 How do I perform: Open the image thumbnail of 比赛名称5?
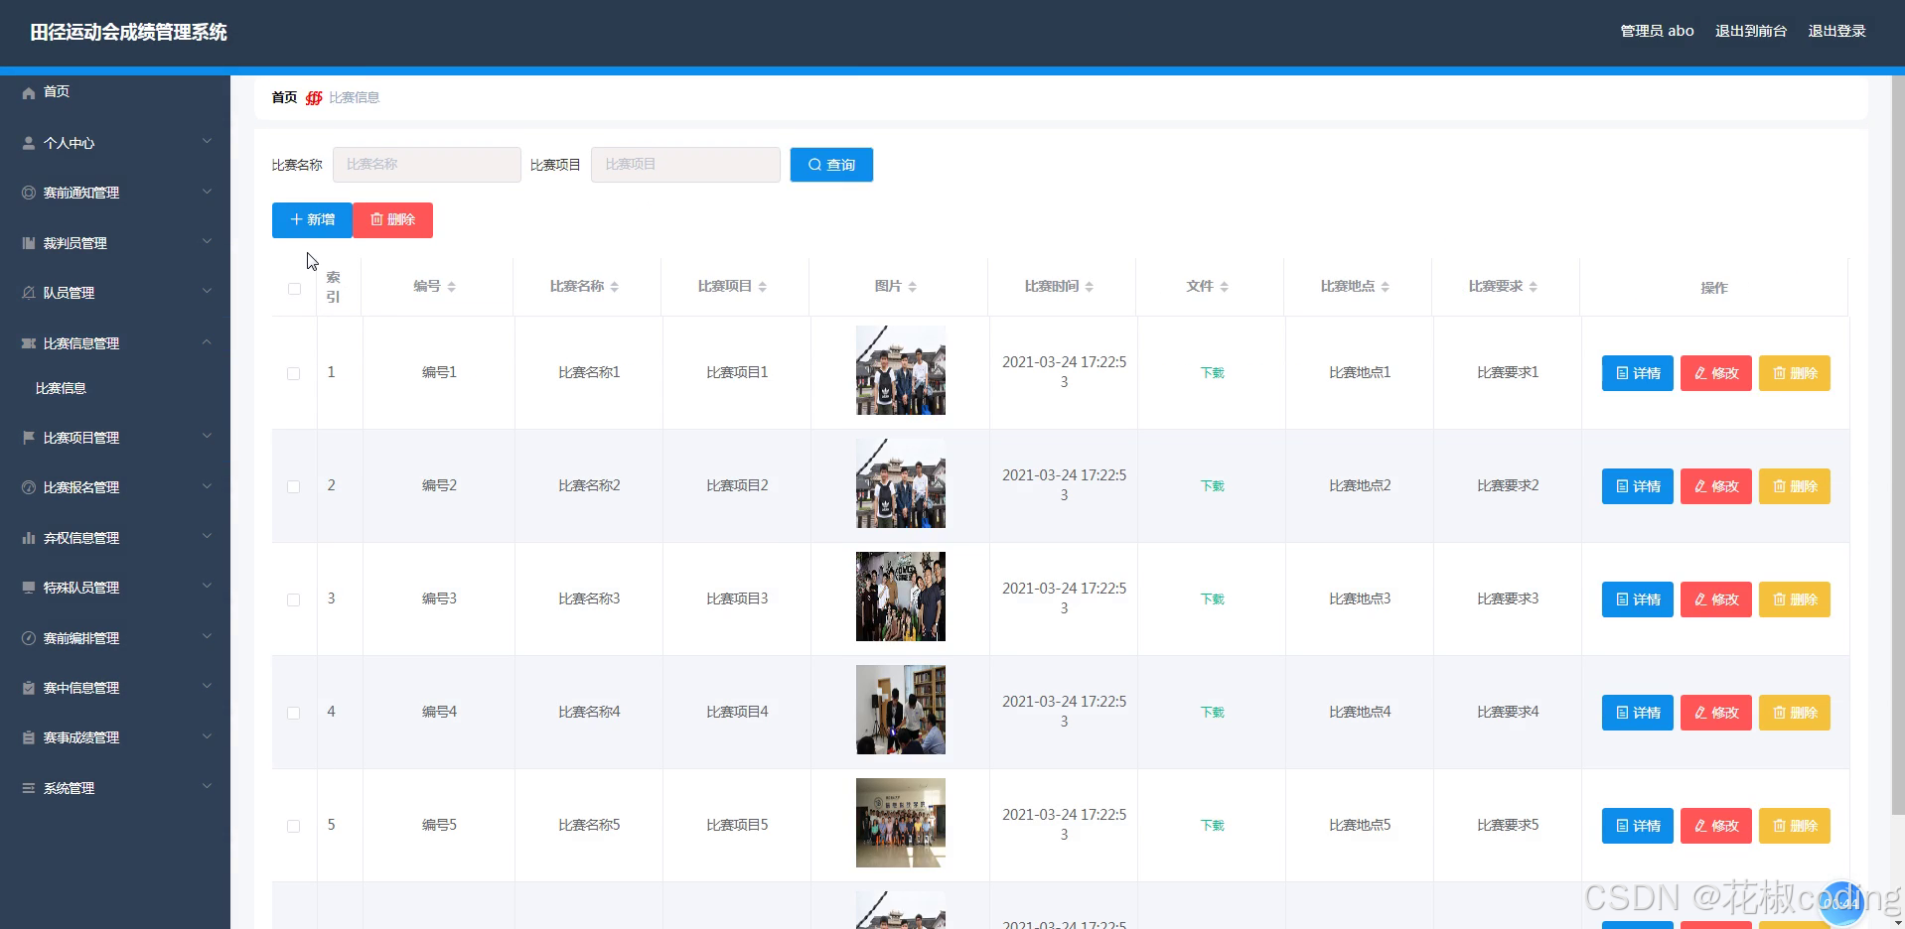point(901,823)
